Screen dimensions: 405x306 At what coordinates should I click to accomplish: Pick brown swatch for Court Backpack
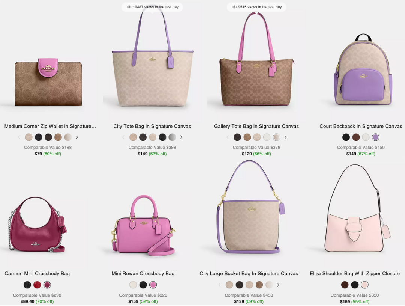pyautogui.click(x=356, y=137)
